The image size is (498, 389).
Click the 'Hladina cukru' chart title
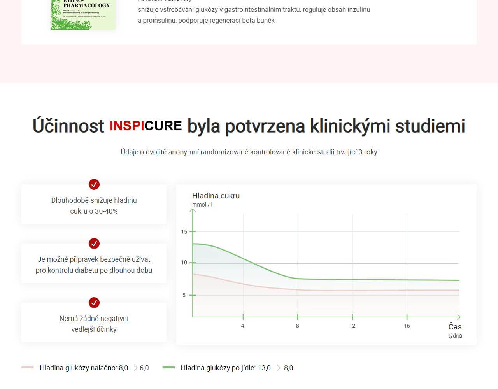(x=216, y=196)
